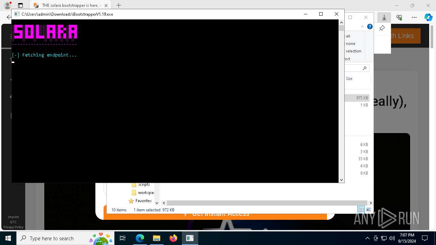Open the notification center icon
The height and width of the screenshot is (245, 436).
(425, 238)
